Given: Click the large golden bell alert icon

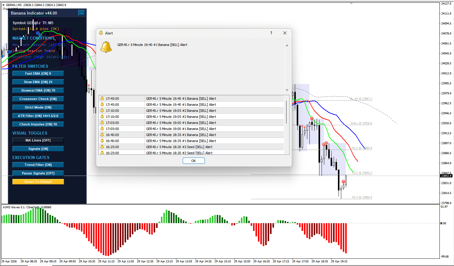Looking at the screenshot, I should tap(106, 47).
